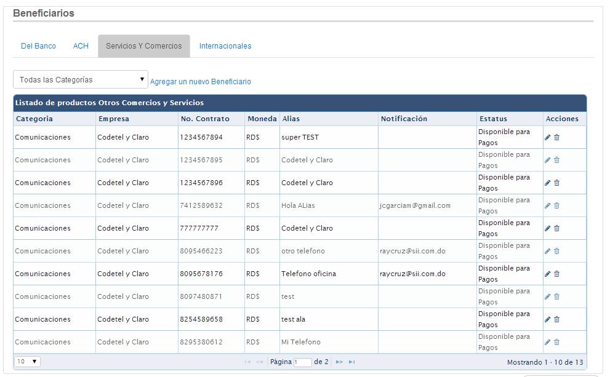
Task: Delete the super TEST beneficiary row
Action: click(x=557, y=137)
